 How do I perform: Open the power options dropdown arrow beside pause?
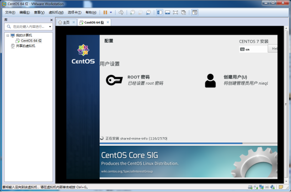(x=111, y=13)
